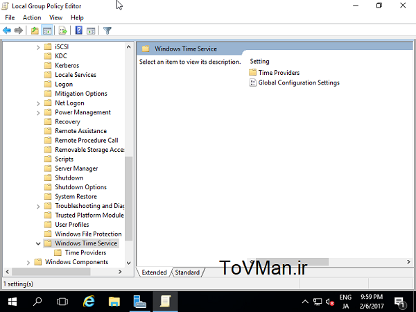Click the Global Configuration Settings policy icon

tap(253, 83)
